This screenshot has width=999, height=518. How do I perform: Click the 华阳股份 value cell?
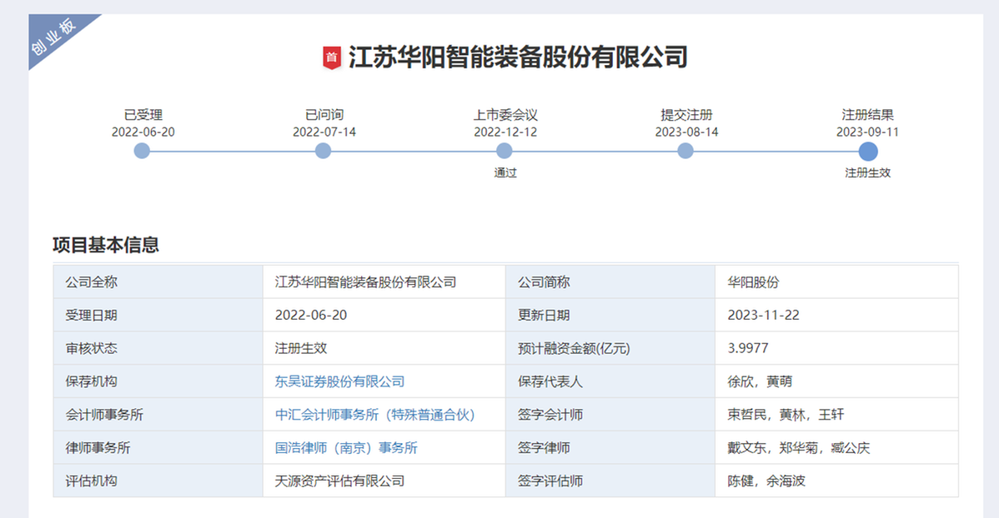[x=836, y=282]
